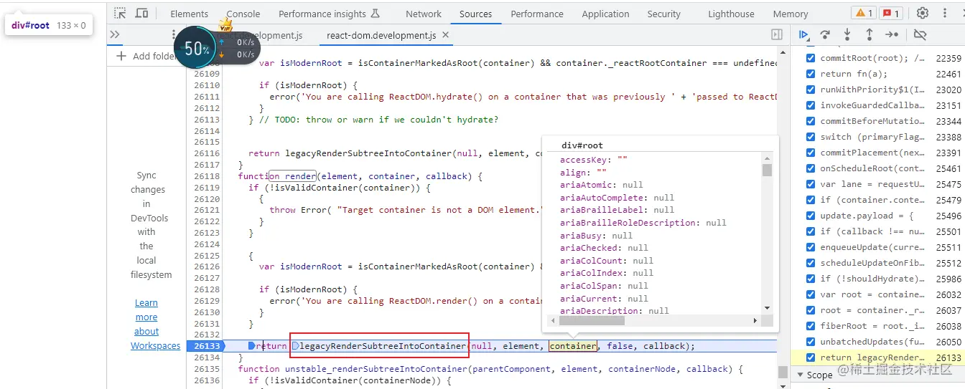Toggle the debugger sidebar panel icon
This screenshot has height=389, width=965.
(776, 34)
